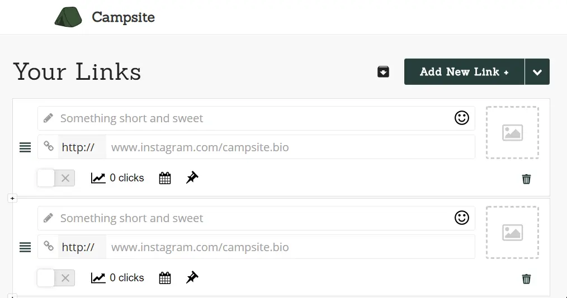Enable the first link's visibility toggle
Image resolution: width=567 pixels, height=298 pixels.
tap(56, 178)
